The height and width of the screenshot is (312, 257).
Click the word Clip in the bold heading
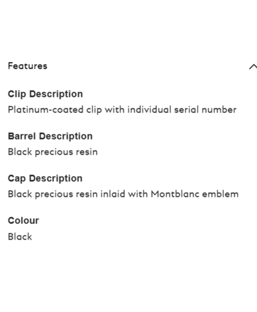point(17,94)
